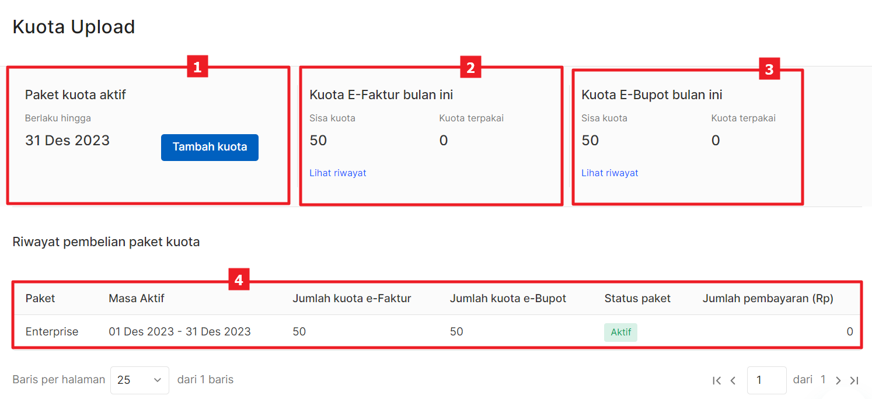This screenshot has height=399, width=872.
Task: Expand the Baris per halaman dropdown
Action: [139, 380]
